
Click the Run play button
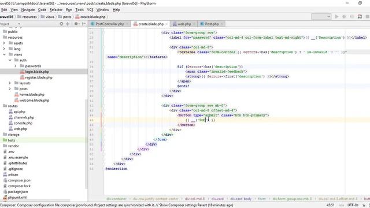336,17
